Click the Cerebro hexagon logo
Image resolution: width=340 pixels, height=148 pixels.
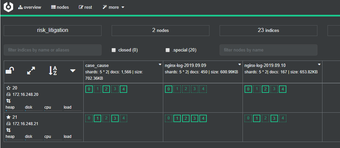click(x=8, y=7)
